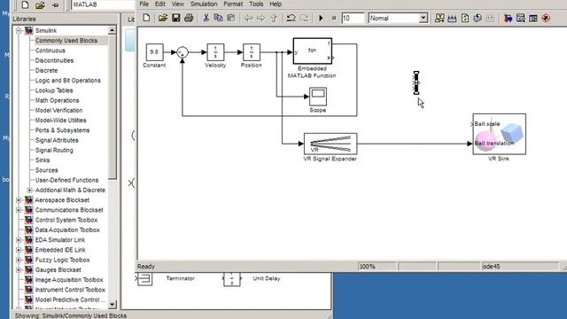Open the Simulation menu

point(204,4)
